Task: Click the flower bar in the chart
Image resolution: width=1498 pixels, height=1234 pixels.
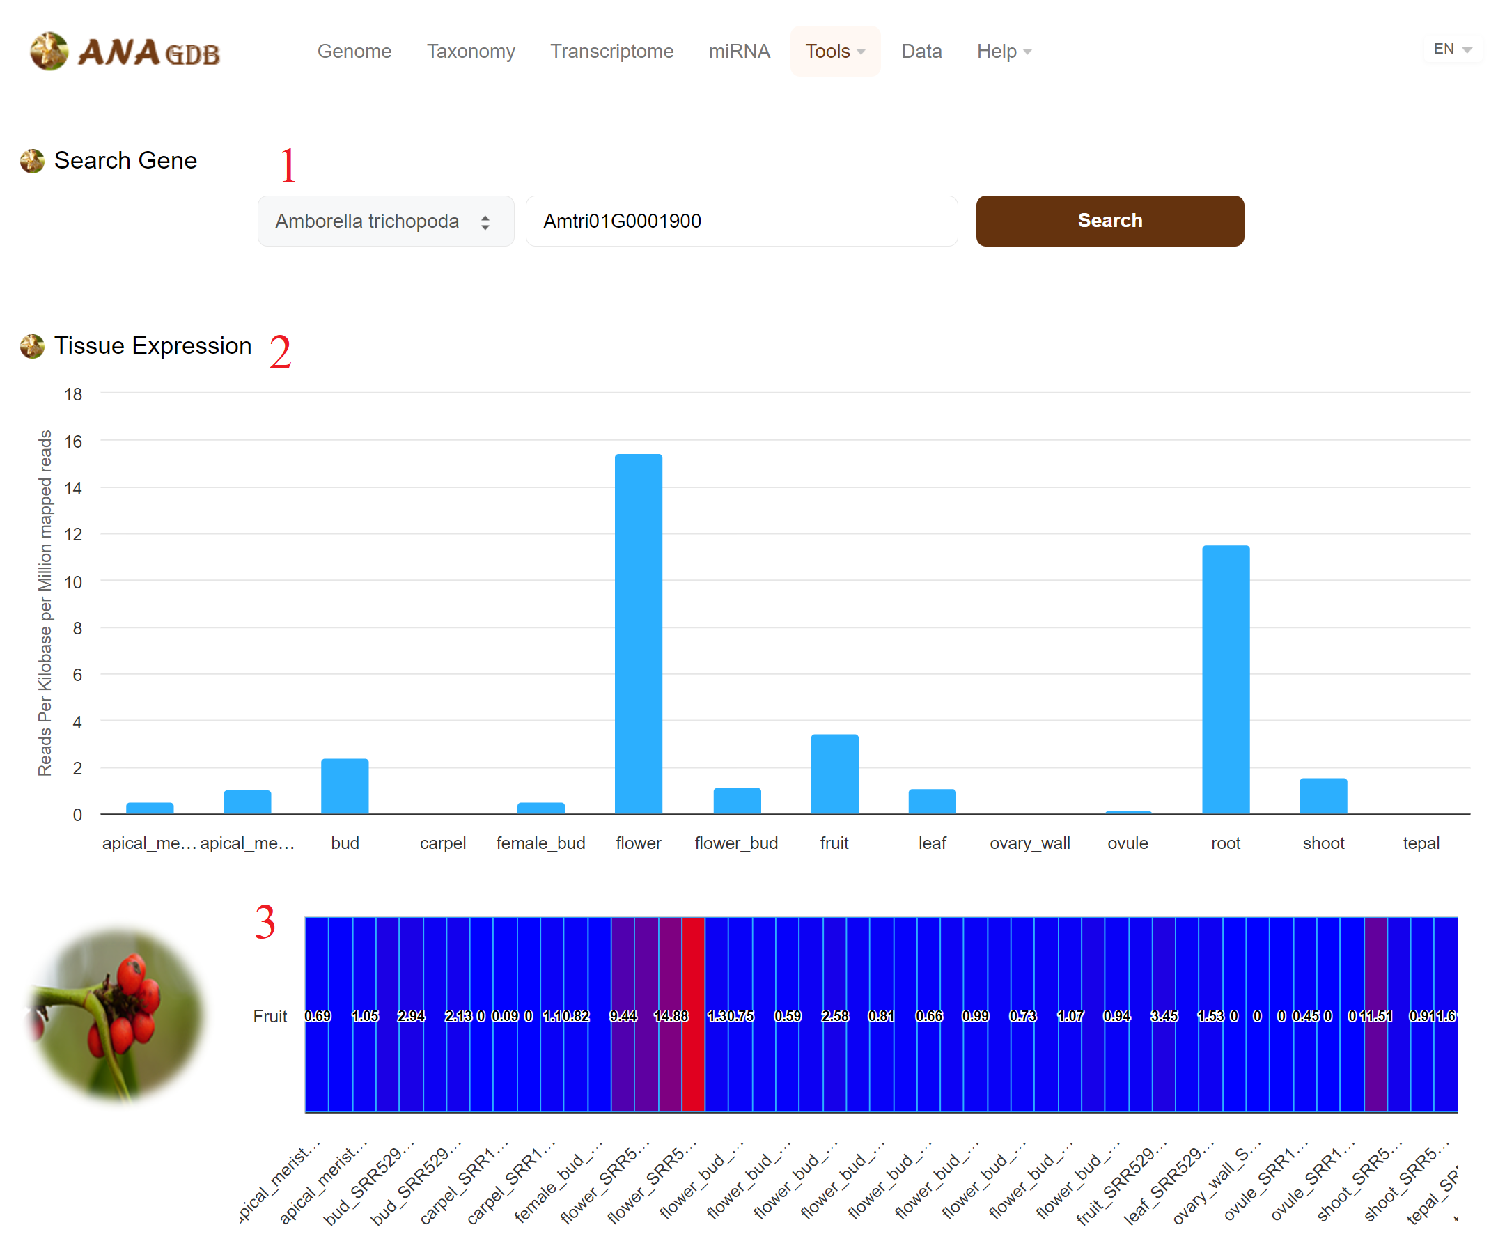Action: 638,632
